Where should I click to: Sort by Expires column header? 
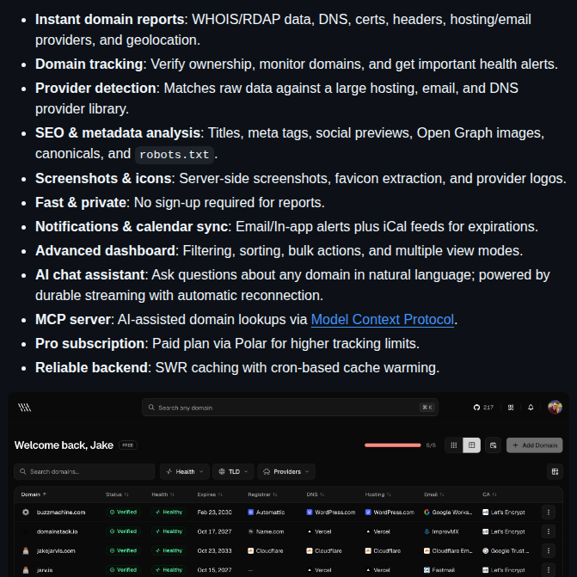click(210, 494)
